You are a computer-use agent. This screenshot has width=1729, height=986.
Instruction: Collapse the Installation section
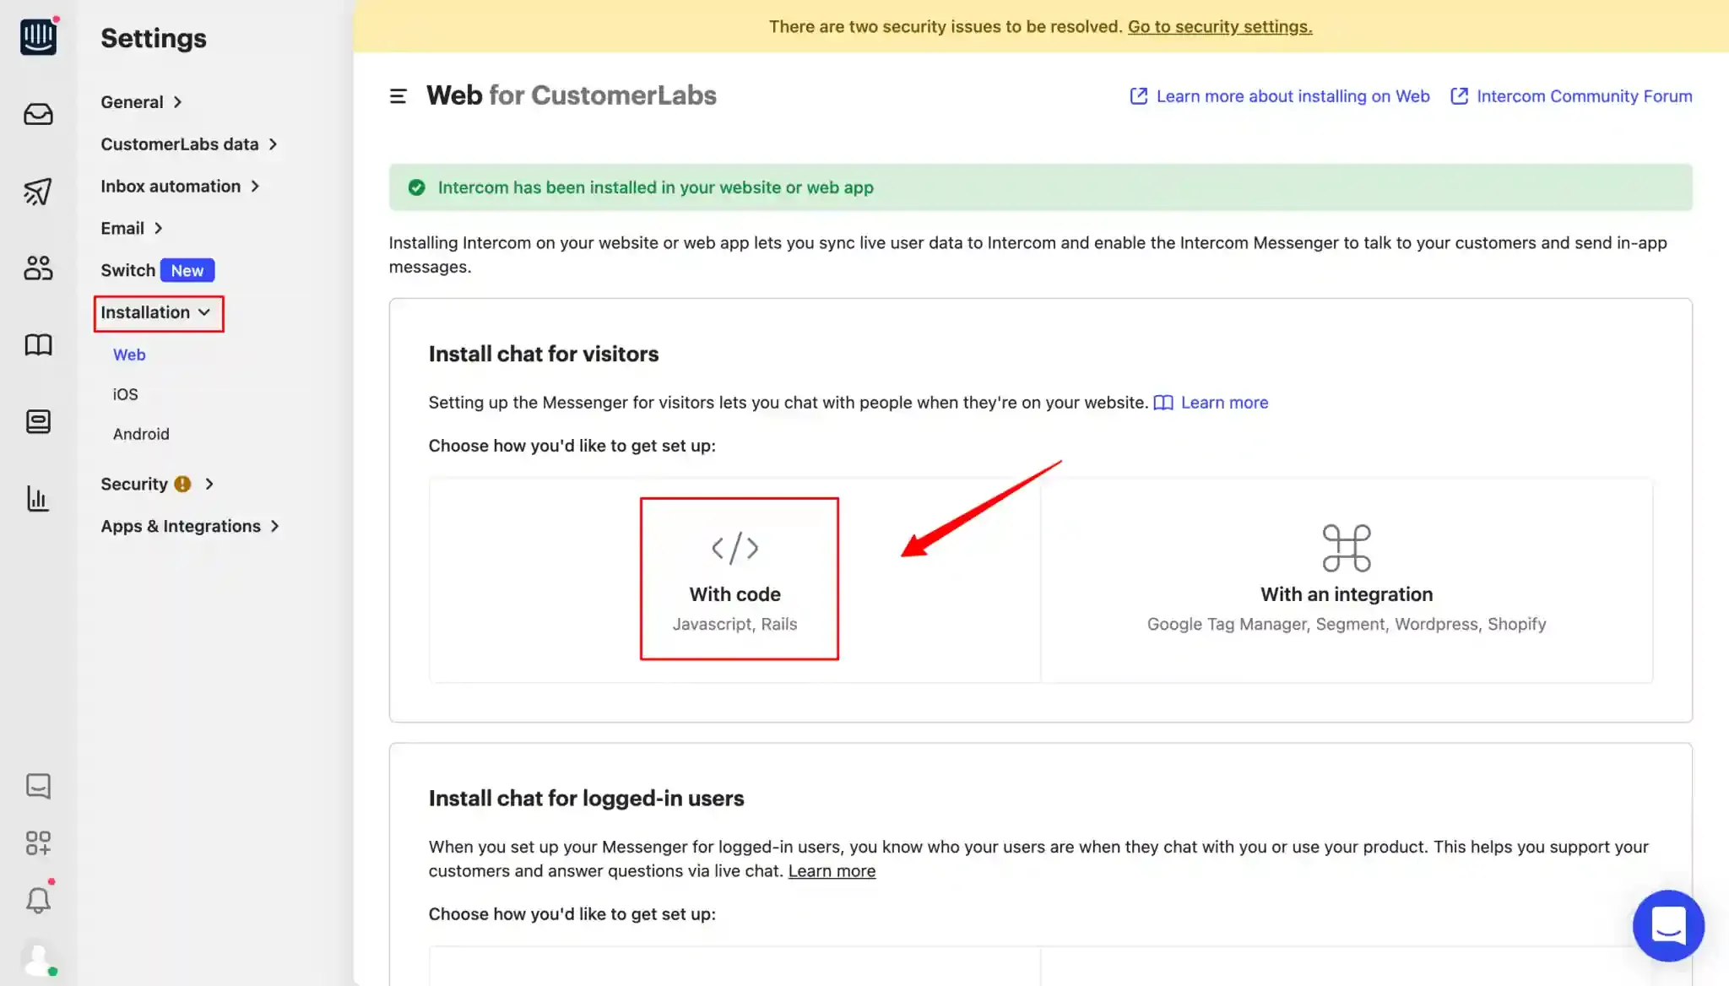156,312
